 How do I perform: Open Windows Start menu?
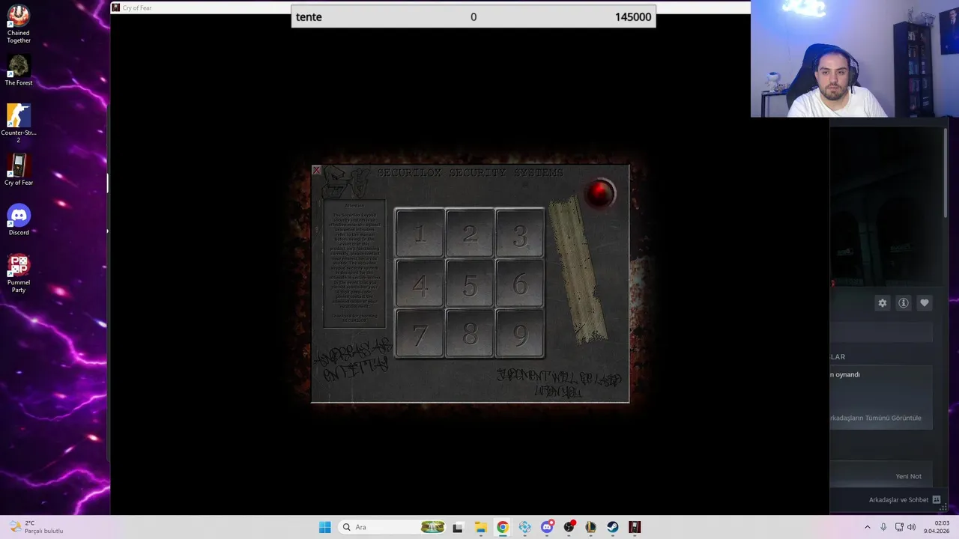(x=324, y=527)
